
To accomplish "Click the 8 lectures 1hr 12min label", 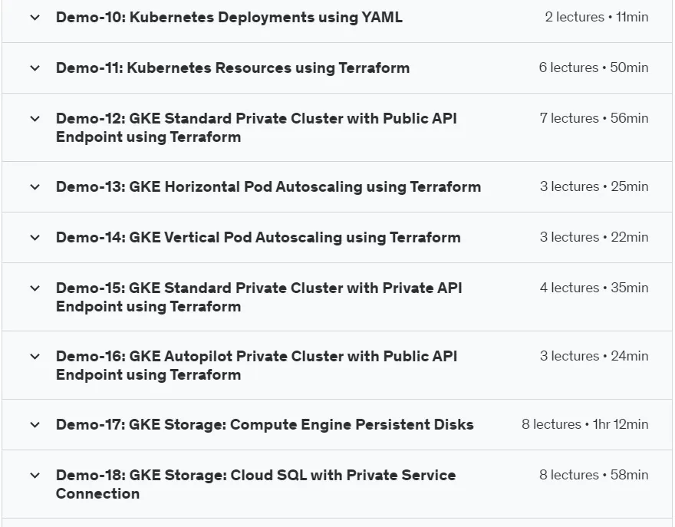I will 585,424.
